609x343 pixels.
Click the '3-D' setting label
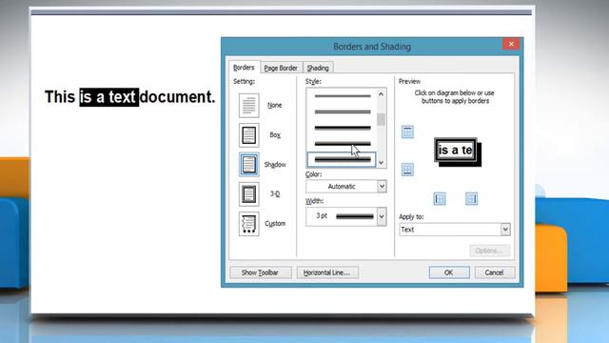click(x=275, y=193)
